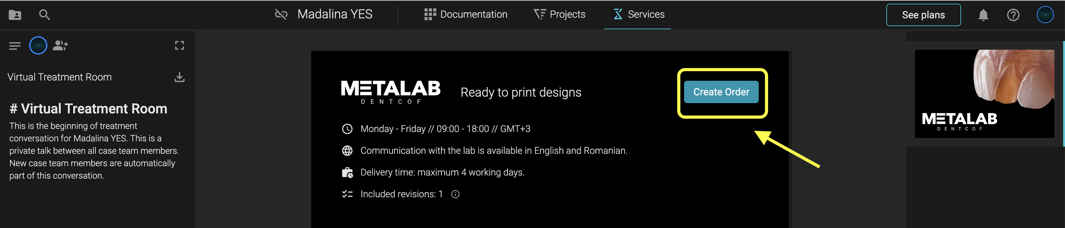Click the unlink icon beside Madalina YES
Image resolution: width=1065 pixels, height=228 pixels.
click(281, 14)
